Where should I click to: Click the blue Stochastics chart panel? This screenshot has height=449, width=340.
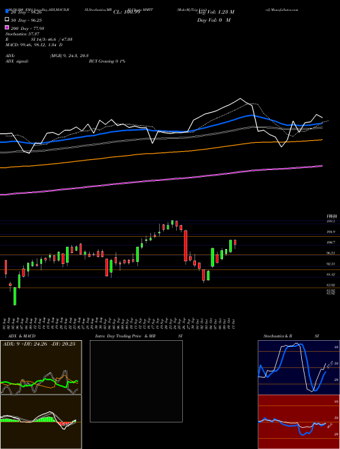click(299, 367)
